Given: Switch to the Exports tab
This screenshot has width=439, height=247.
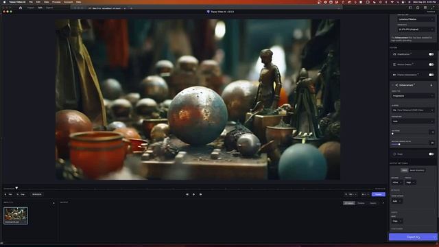Looking at the screenshot, I should tap(373, 203).
